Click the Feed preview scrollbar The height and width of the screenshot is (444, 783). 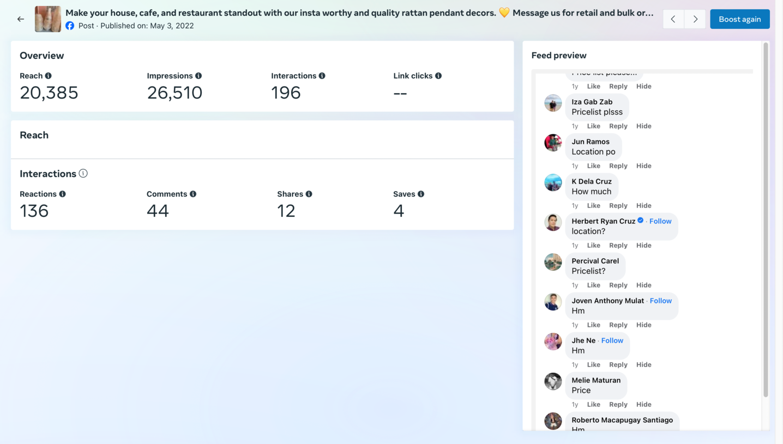[766, 218]
